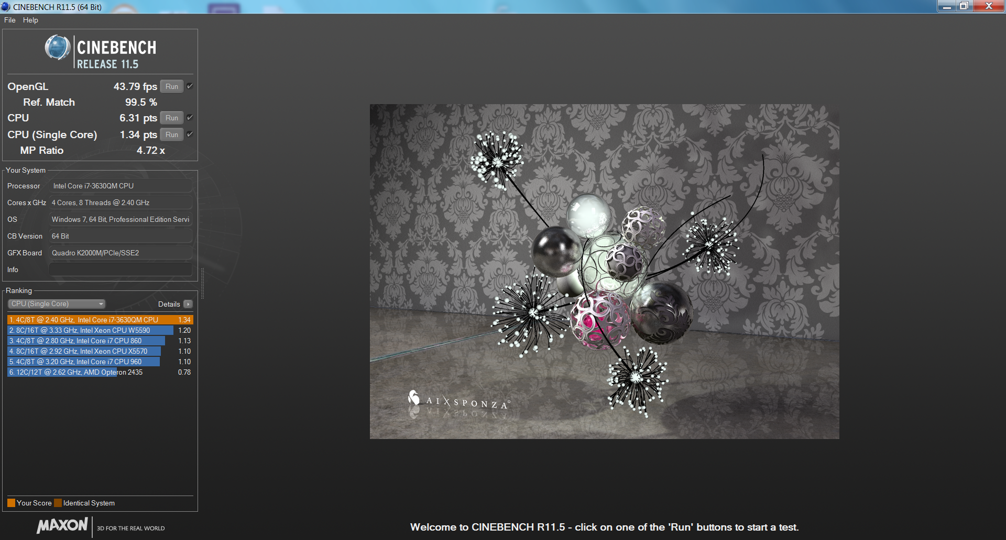Click the Cores x GHz field
This screenshot has height=540, width=1006.
121,203
